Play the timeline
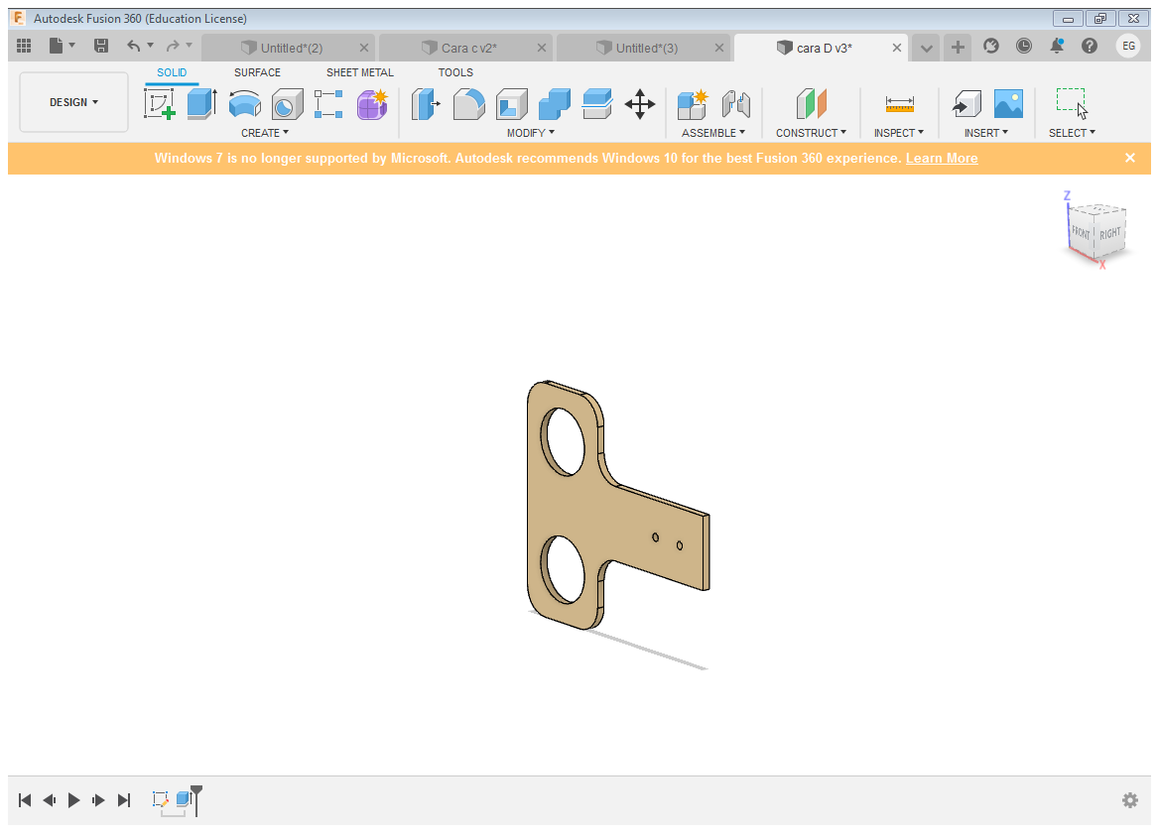Viewport: 1159px width, 833px height. (73, 799)
